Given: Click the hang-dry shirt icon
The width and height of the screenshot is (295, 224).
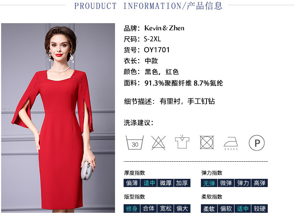Looking at the screenshot, I should 182,141.
